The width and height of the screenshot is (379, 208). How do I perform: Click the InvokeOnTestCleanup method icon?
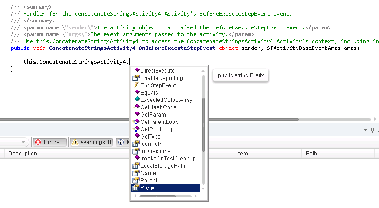coord(135,158)
